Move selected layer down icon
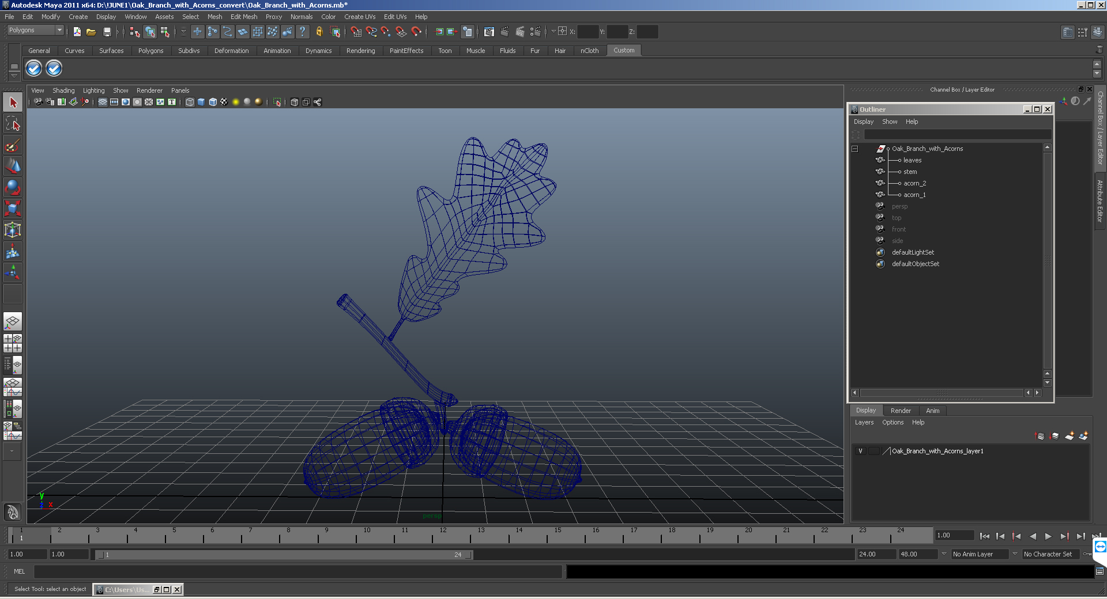1107x599 pixels. click(1055, 436)
